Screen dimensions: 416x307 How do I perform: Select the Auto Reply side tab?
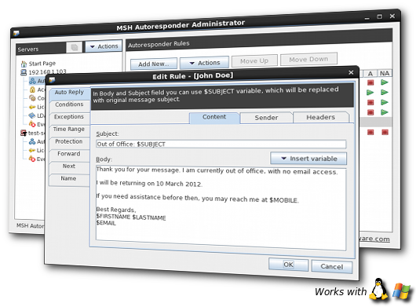[69, 93]
